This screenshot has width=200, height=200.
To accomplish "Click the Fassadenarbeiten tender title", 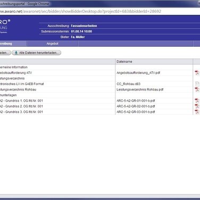I will tap(84, 26).
